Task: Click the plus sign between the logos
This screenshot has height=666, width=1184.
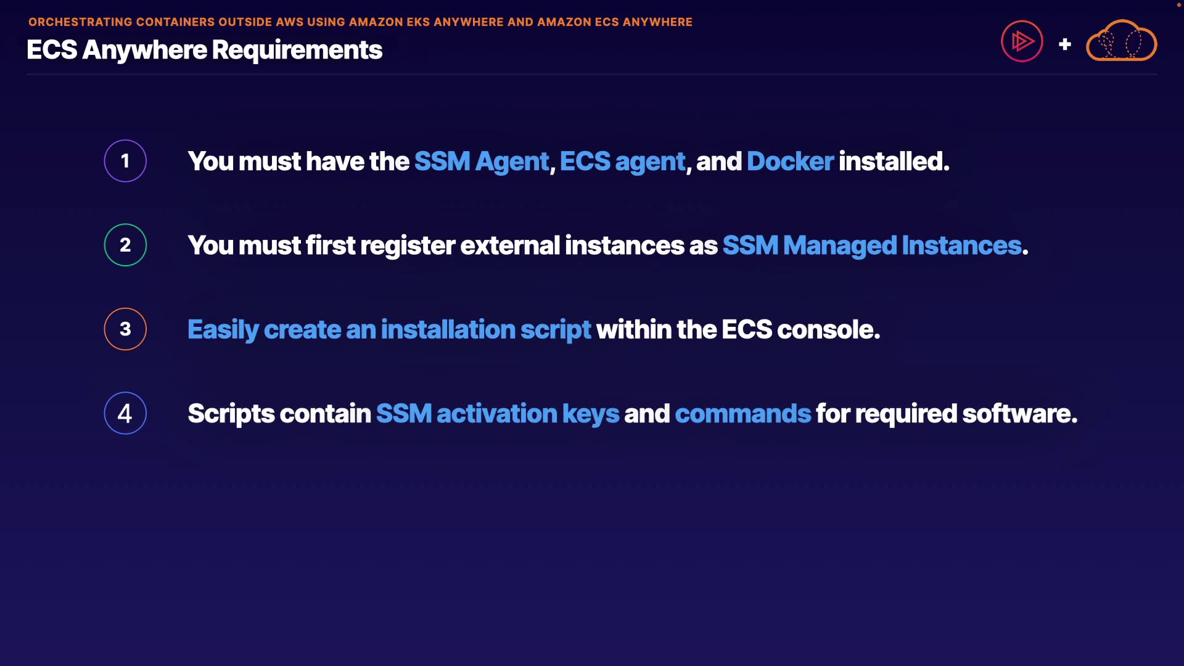Action: pyautogui.click(x=1064, y=44)
